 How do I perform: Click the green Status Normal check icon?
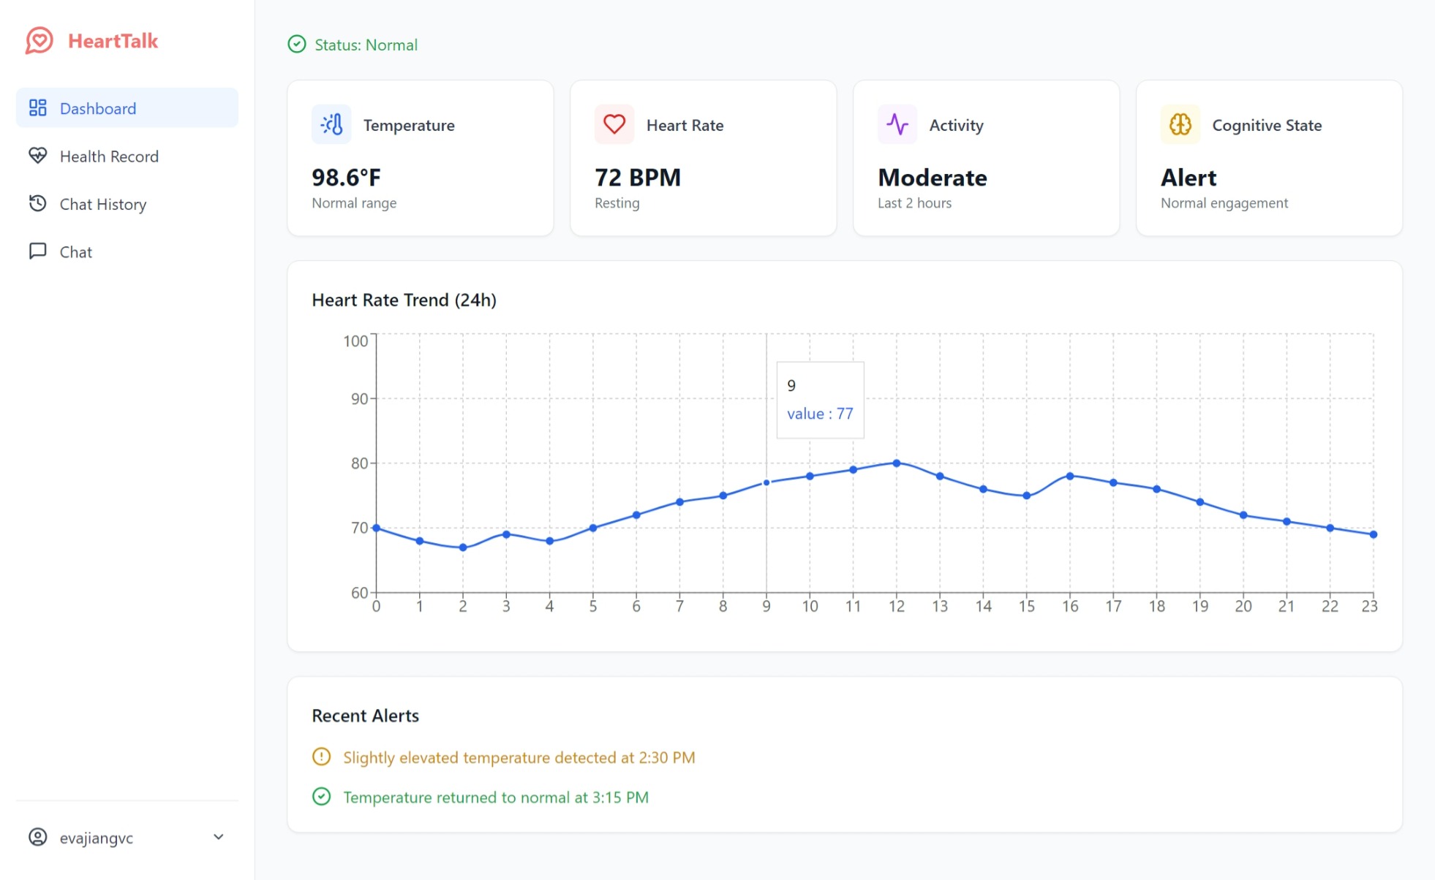click(297, 45)
